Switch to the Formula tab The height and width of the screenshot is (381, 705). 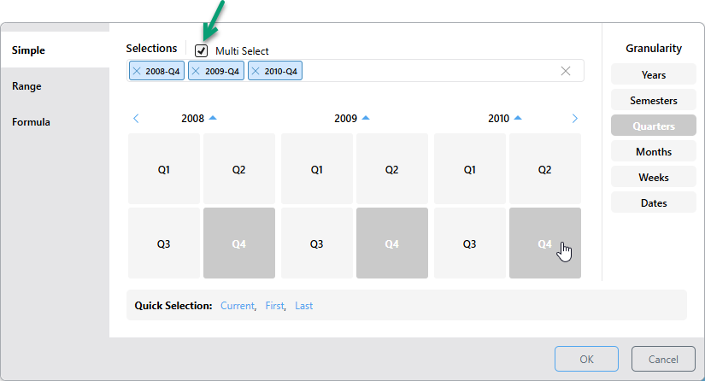coord(31,122)
